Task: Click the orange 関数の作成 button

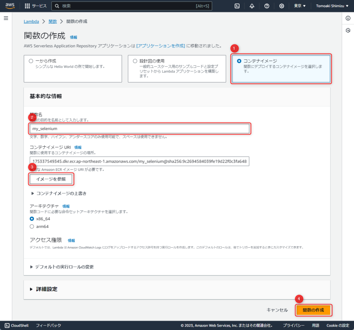Action: [x=313, y=310]
